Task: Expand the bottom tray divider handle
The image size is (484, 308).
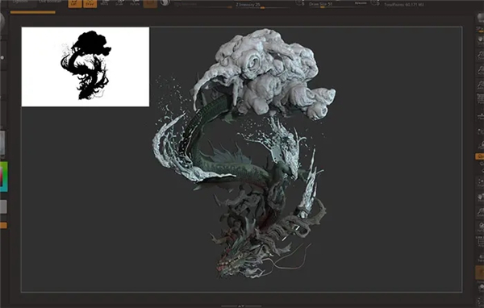Action: (242, 306)
